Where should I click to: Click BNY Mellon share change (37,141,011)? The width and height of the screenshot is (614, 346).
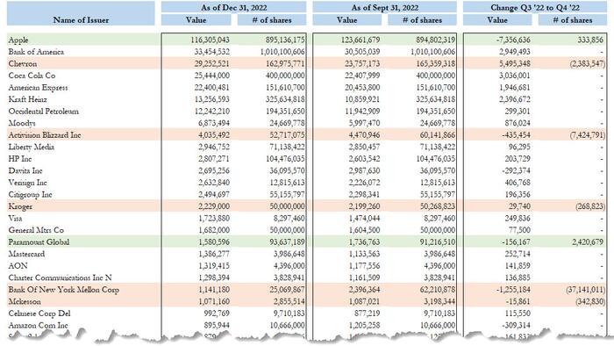[x=586, y=290]
